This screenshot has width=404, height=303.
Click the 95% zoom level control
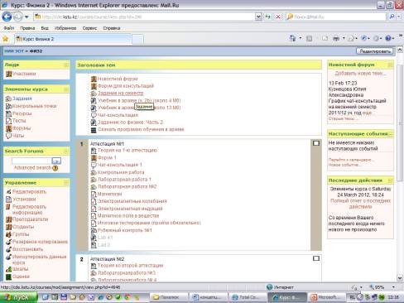coord(378,287)
